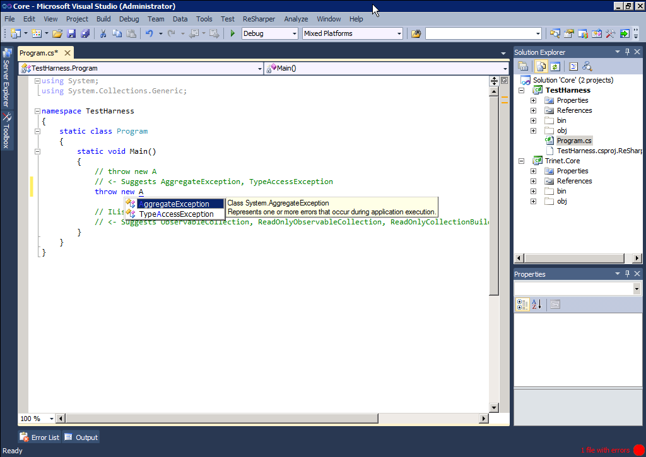Toggle auto-hide pin on Solution Explorer
The image size is (646, 457).
pos(627,52)
